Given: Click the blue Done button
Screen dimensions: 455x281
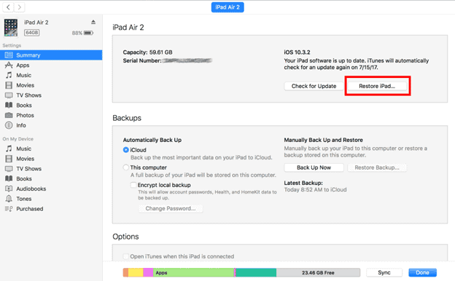Looking at the screenshot, I should click(422, 272).
